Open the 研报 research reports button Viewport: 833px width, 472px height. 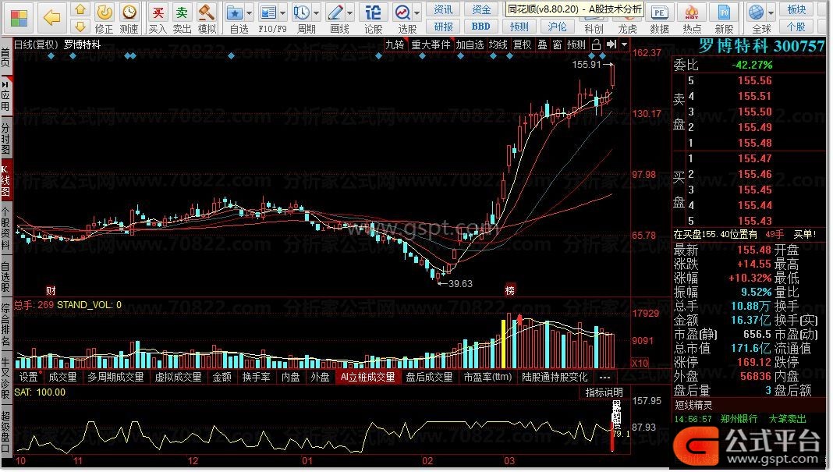[443, 27]
